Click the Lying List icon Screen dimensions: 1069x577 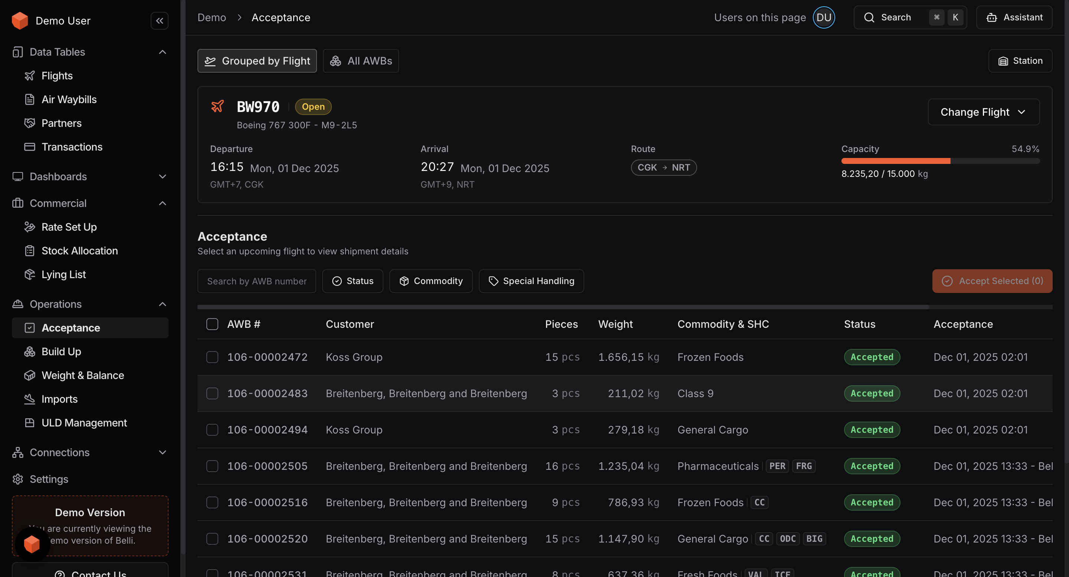click(29, 274)
